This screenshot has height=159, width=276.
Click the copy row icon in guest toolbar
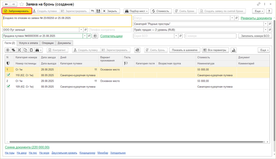[25, 50]
